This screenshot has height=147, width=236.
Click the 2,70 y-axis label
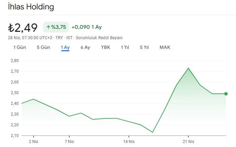[15, 71]
